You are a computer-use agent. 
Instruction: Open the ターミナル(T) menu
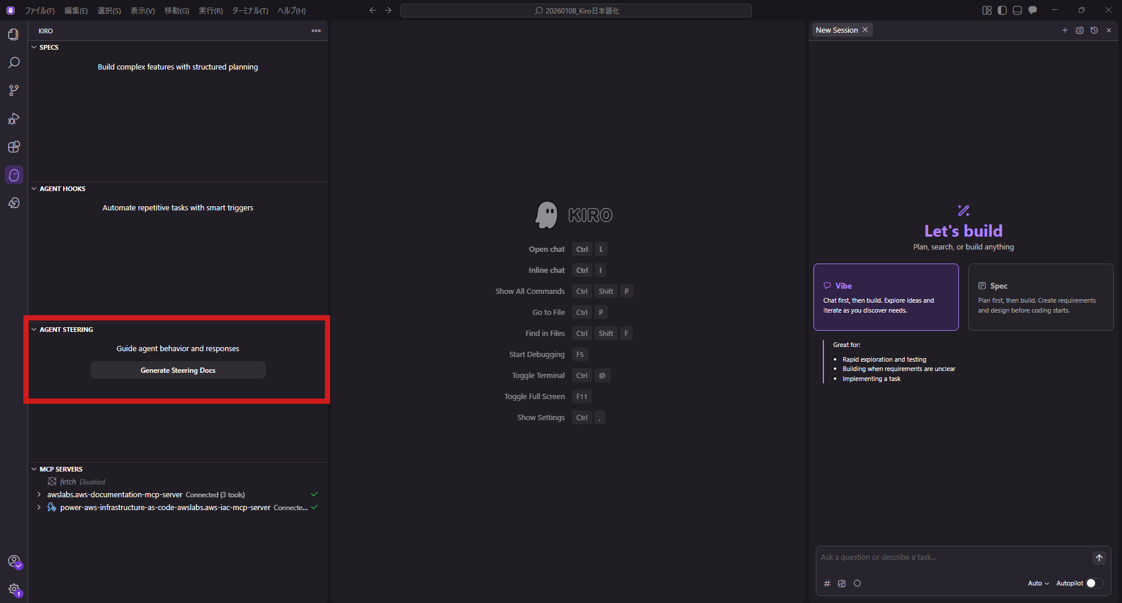click(x=250, y=11)
